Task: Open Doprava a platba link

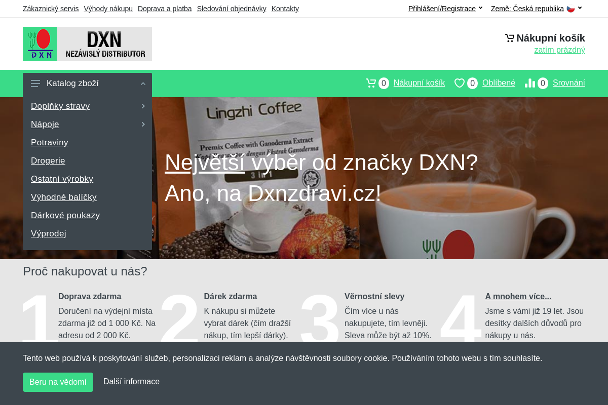Action: 165,9
